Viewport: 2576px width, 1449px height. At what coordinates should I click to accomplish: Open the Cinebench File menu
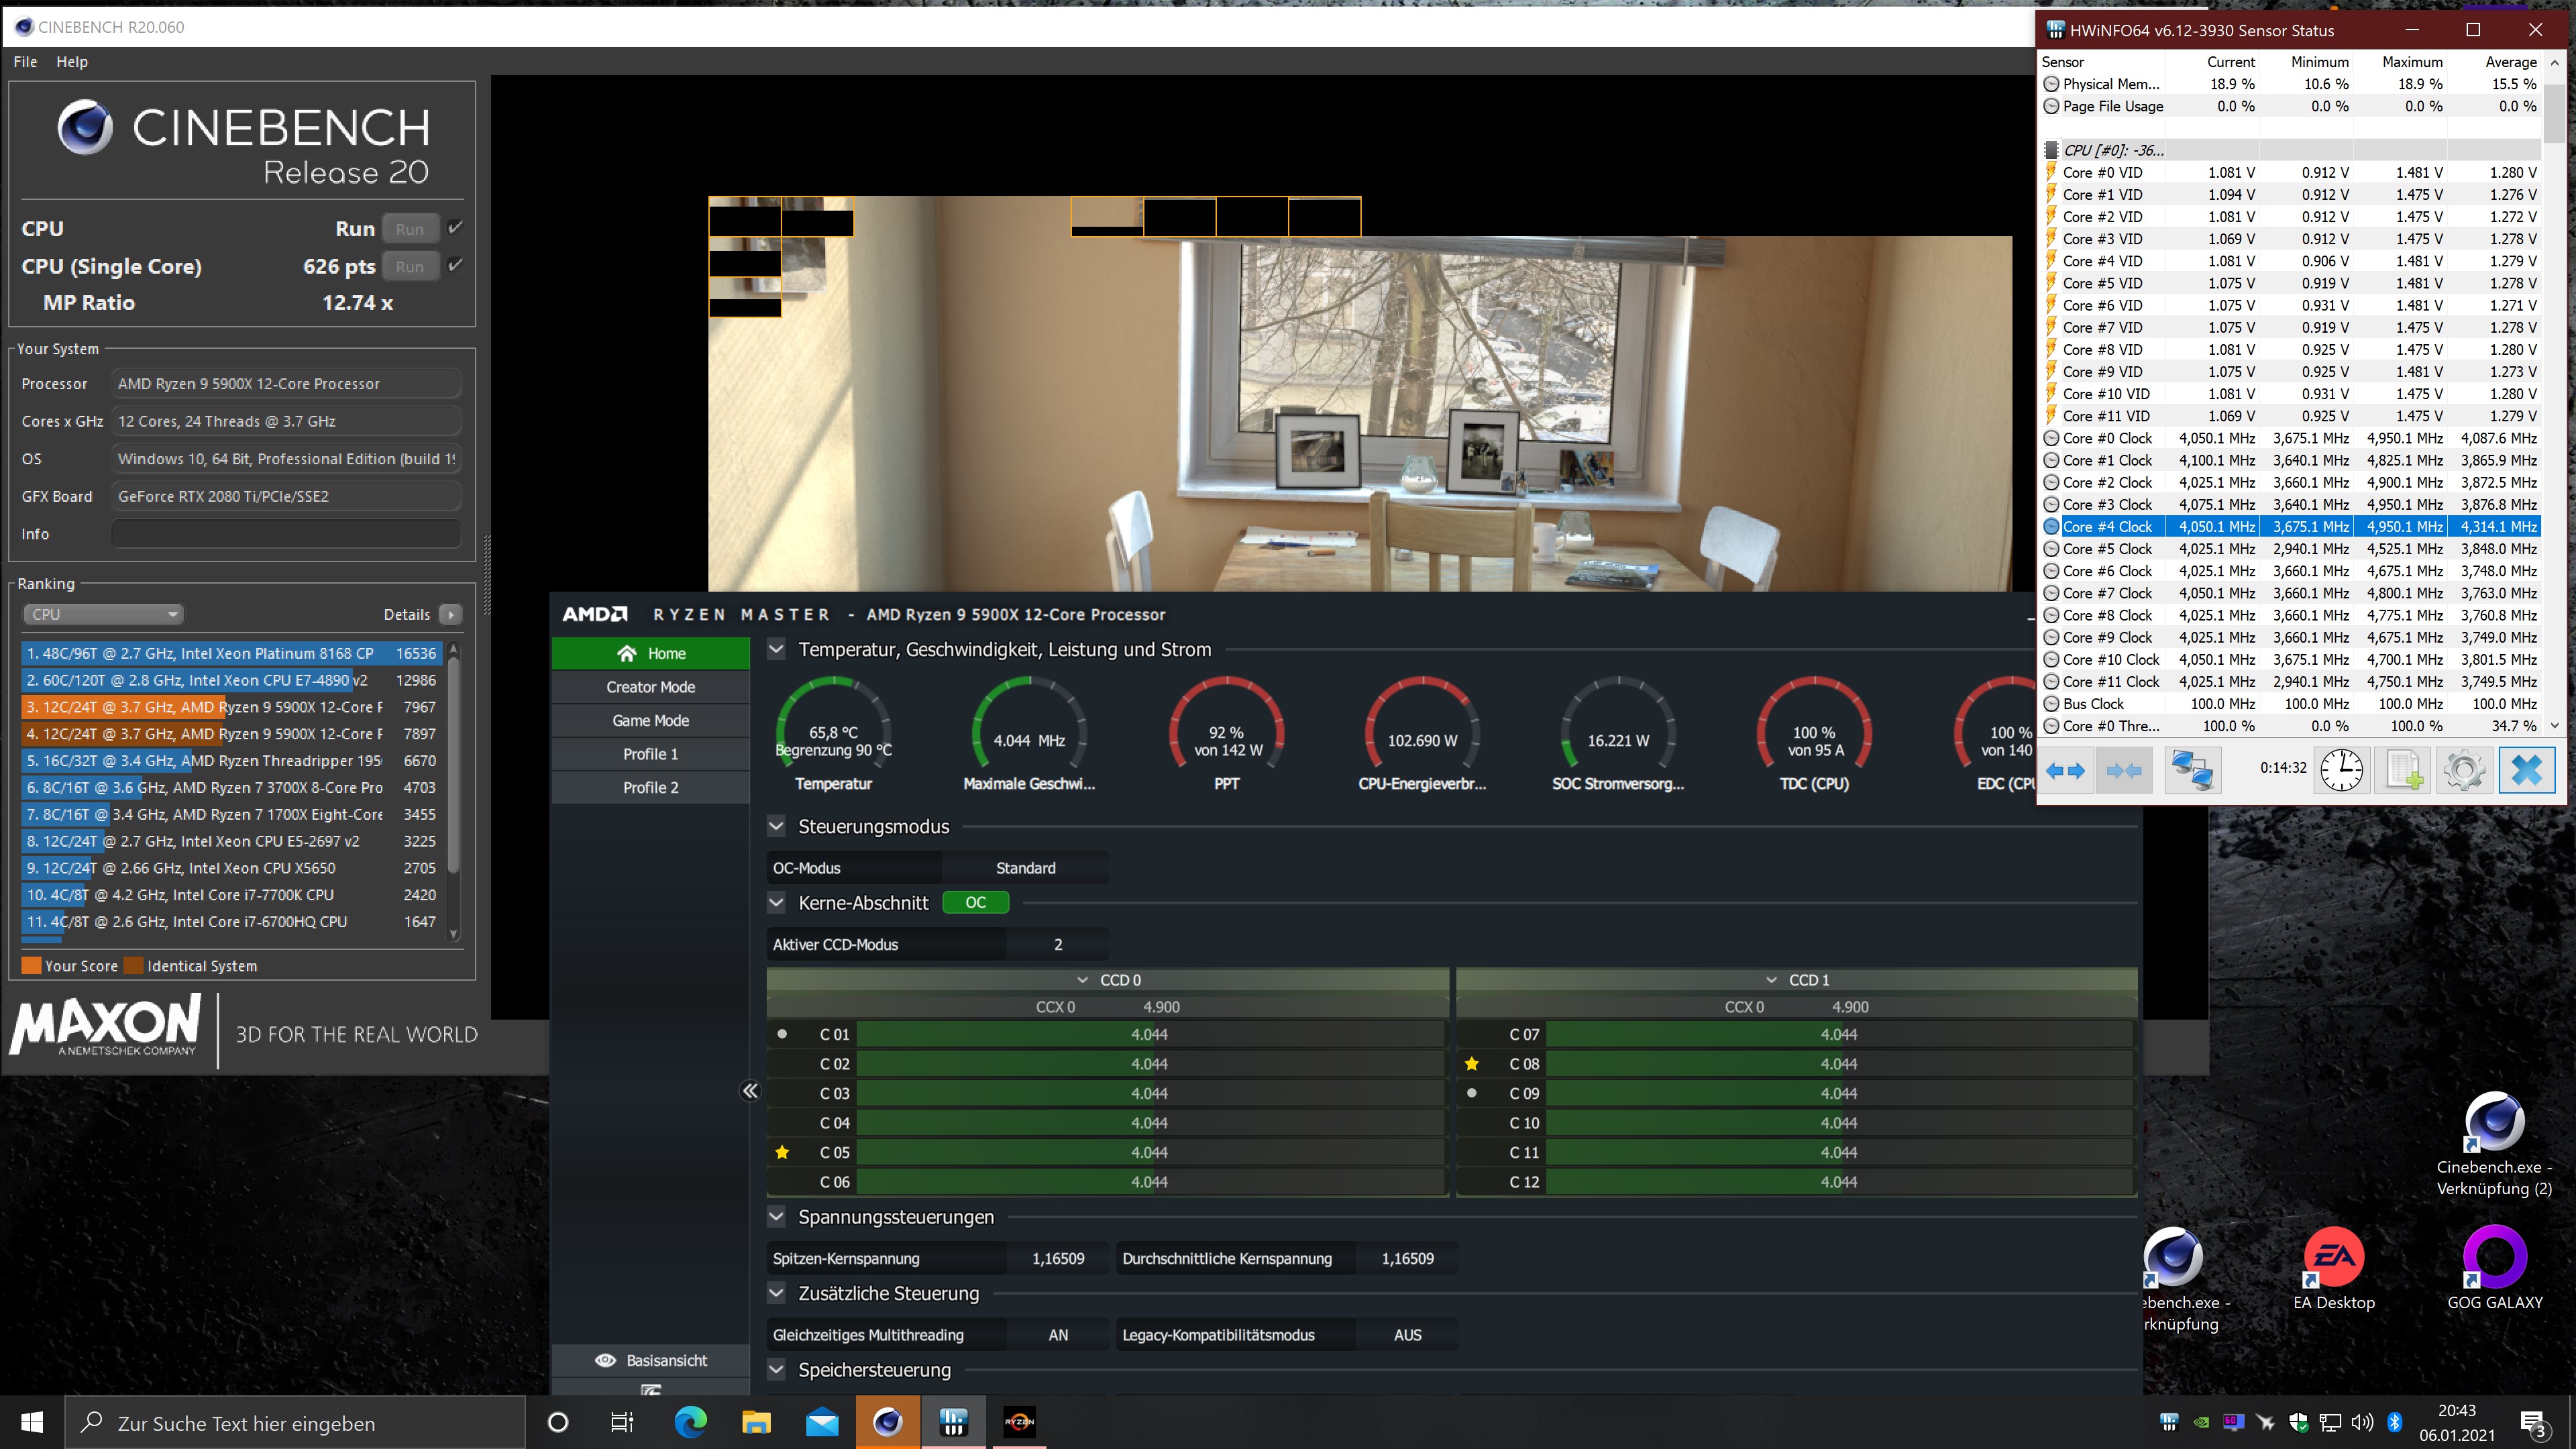pyautogui.click(x=25, y=61)
